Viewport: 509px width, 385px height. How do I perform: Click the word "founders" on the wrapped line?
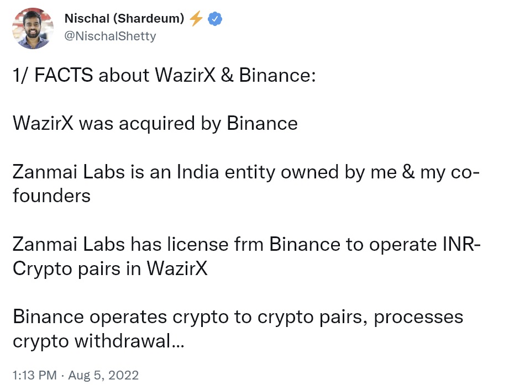pos(51,196)
